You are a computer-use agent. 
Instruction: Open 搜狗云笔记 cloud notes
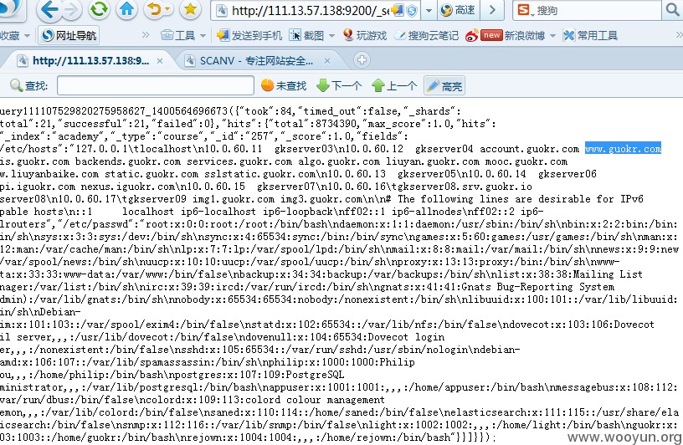(427, 35)
